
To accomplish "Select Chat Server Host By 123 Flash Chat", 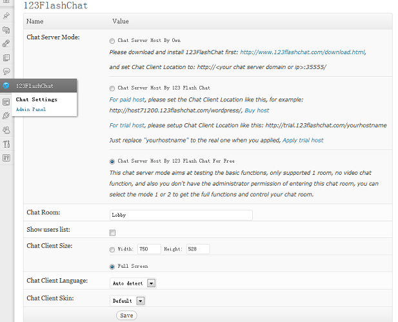I will click(113, 88).
